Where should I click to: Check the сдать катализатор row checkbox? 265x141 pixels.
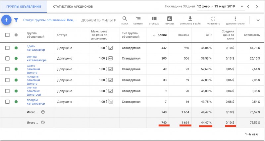pyautogui.click(x=8, y=48)
